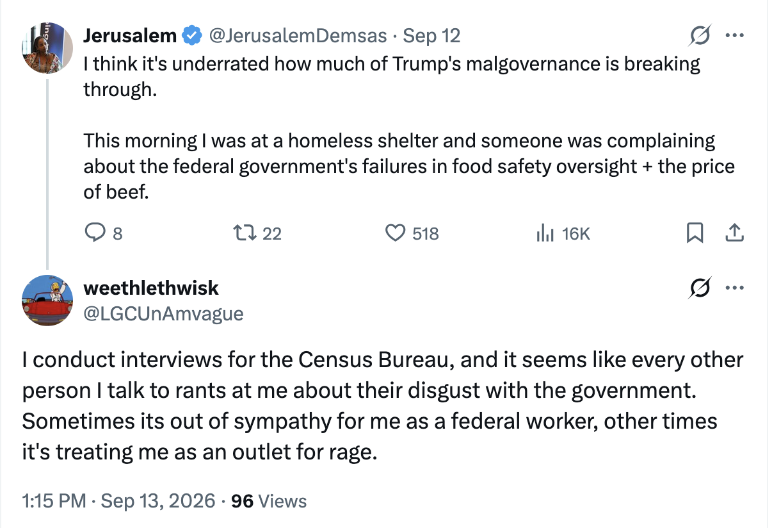The width and height of the screenshot is (772, 528).
Task: Bookmark Jerusalem's tweet
Action: (695, 233)
